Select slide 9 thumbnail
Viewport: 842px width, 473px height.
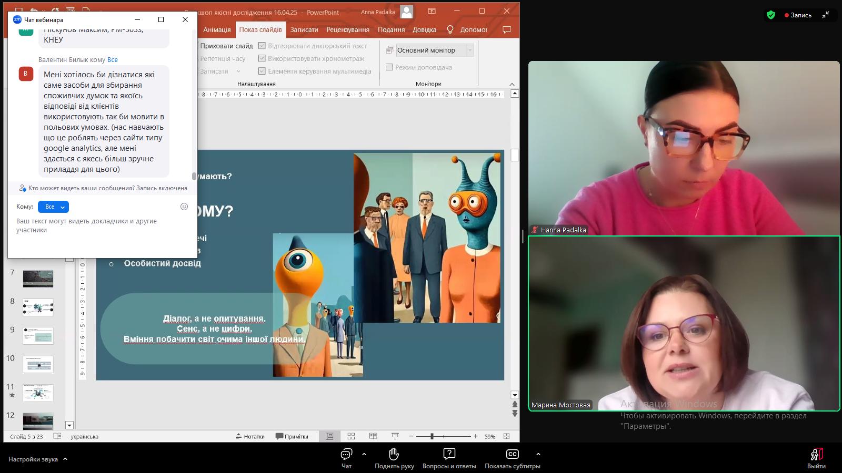pyautogui.click(x=38, y=335)
